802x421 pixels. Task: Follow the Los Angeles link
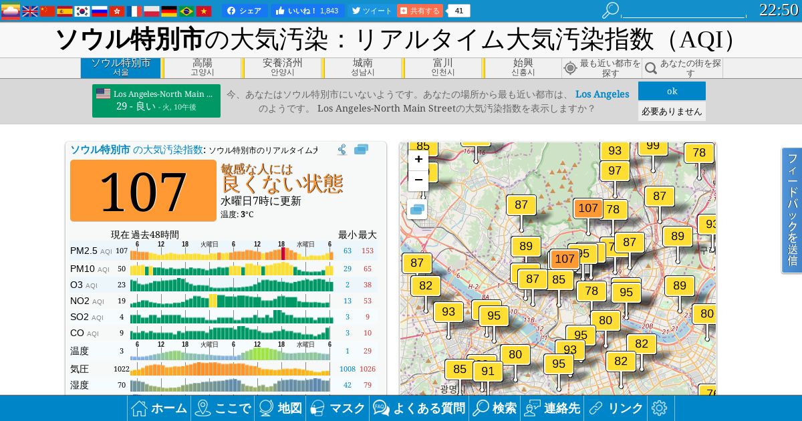[602, 94]
